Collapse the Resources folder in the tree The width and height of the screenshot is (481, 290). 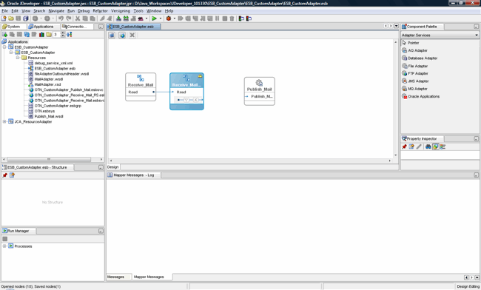[x=18, y=58]
